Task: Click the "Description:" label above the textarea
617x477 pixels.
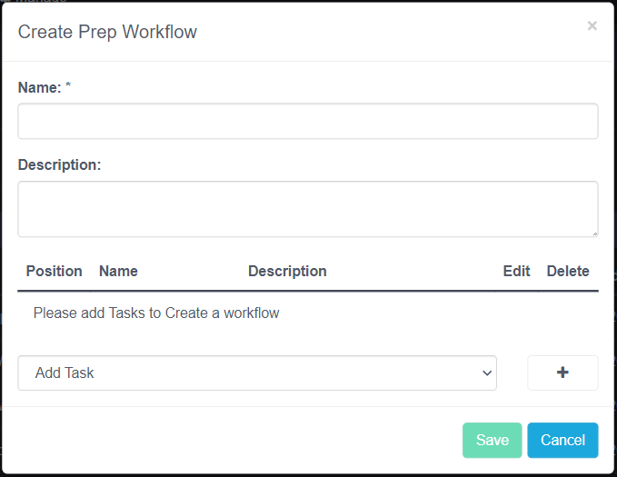Action: [x=59, y=165]
